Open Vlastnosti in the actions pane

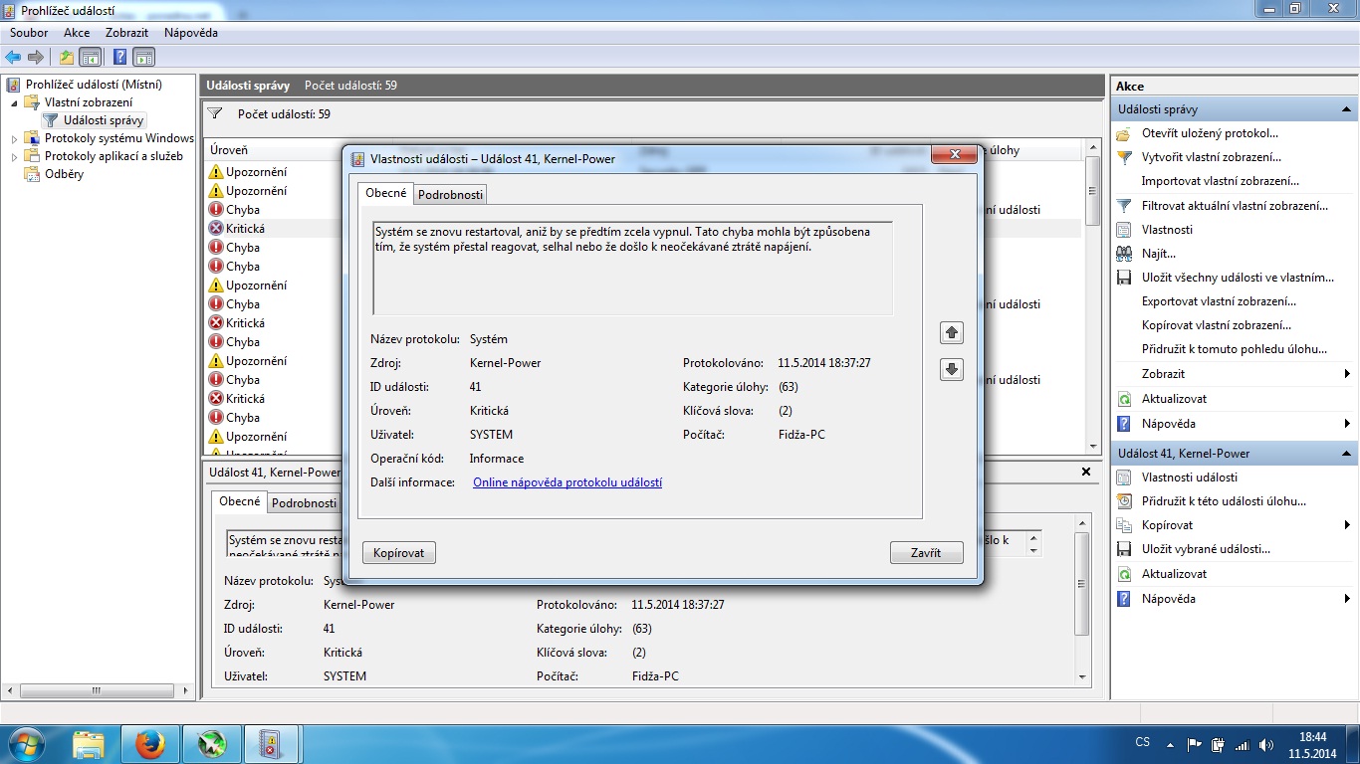pos(1167,230)
